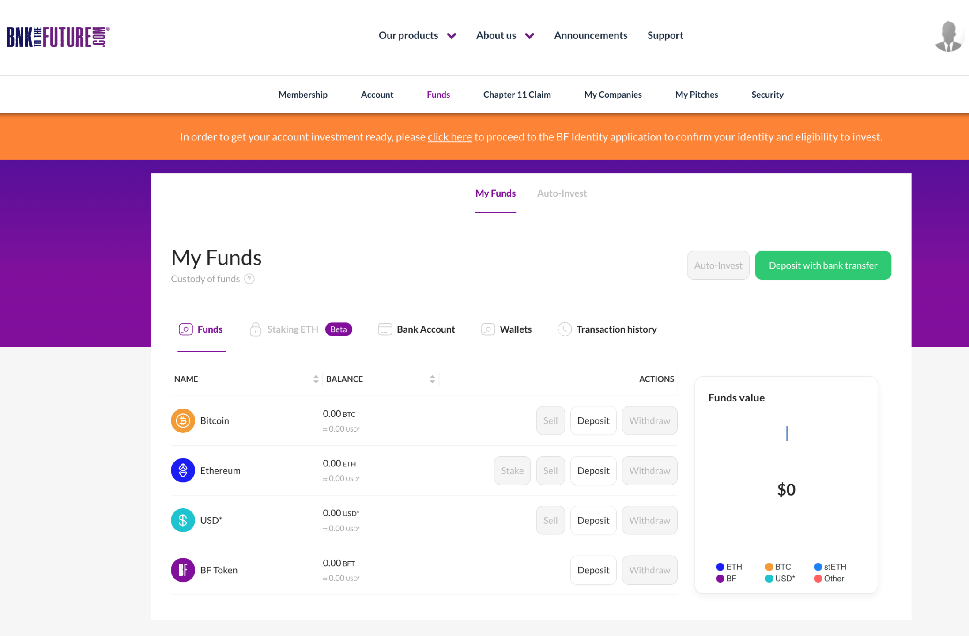Click the Bitcoin coin icon
The image size is (969, 636).
pos(183,420)
